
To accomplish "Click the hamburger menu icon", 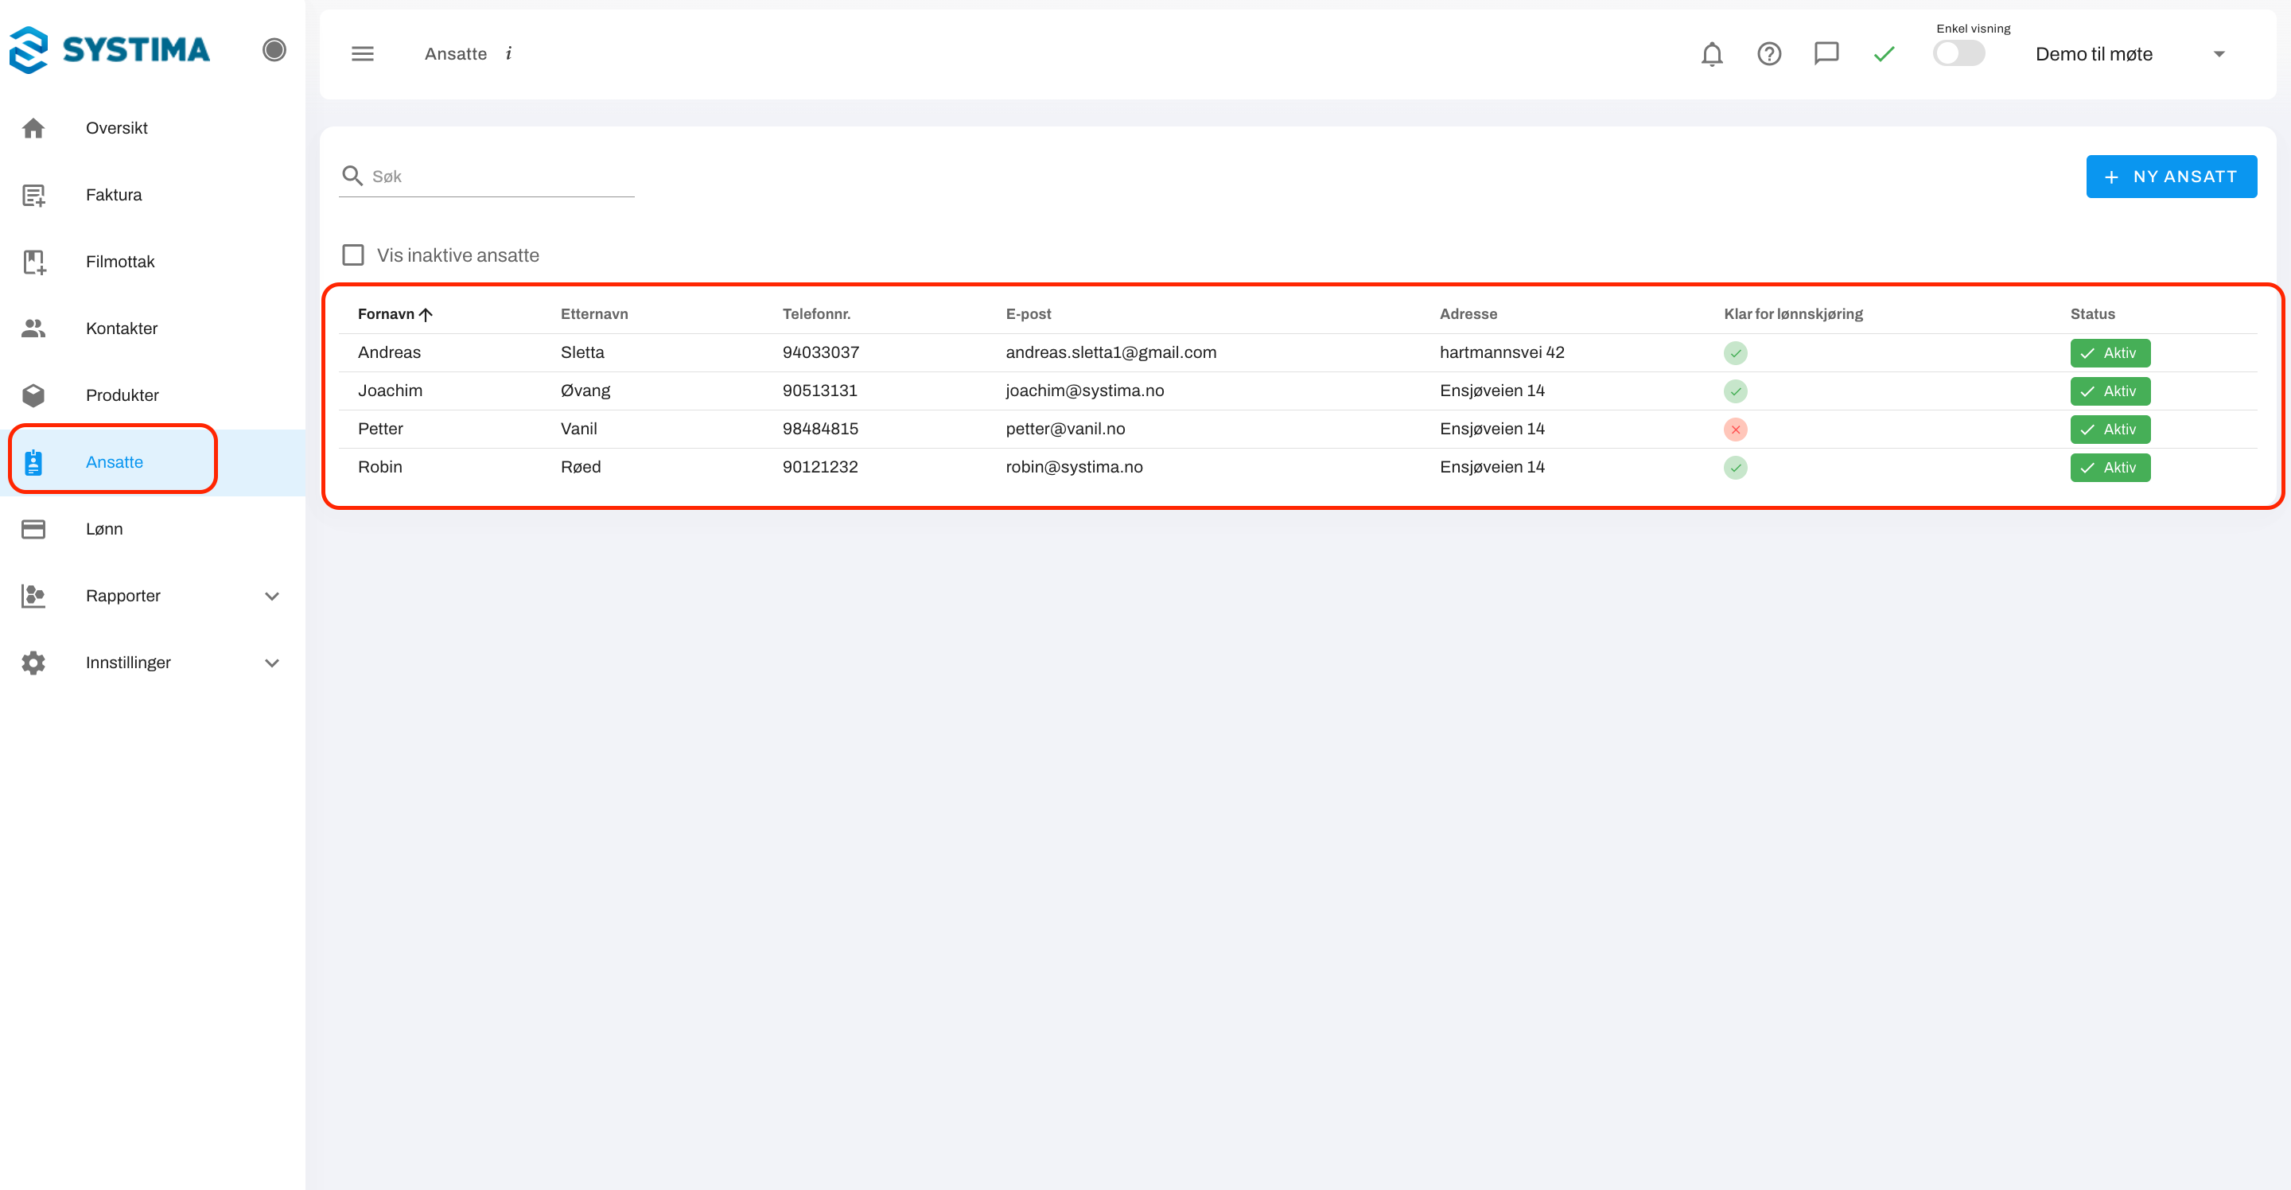I will (x=362, y=54).
